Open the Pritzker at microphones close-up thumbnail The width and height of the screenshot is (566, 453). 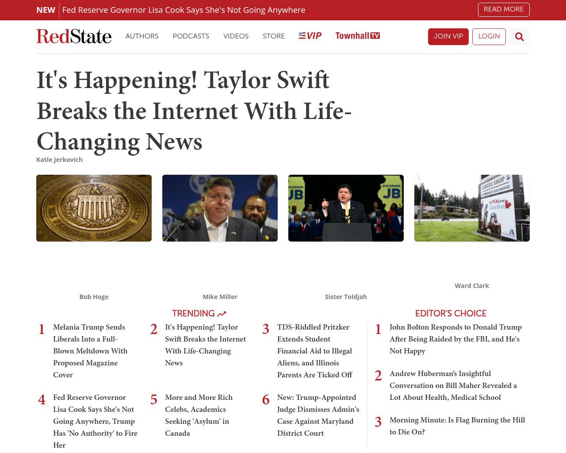point(220,208)
